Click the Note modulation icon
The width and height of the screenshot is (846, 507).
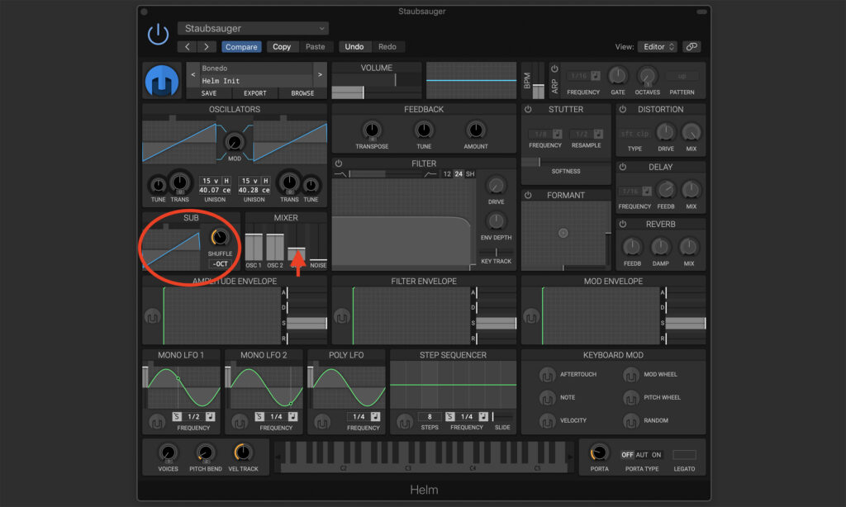point(547,398)
